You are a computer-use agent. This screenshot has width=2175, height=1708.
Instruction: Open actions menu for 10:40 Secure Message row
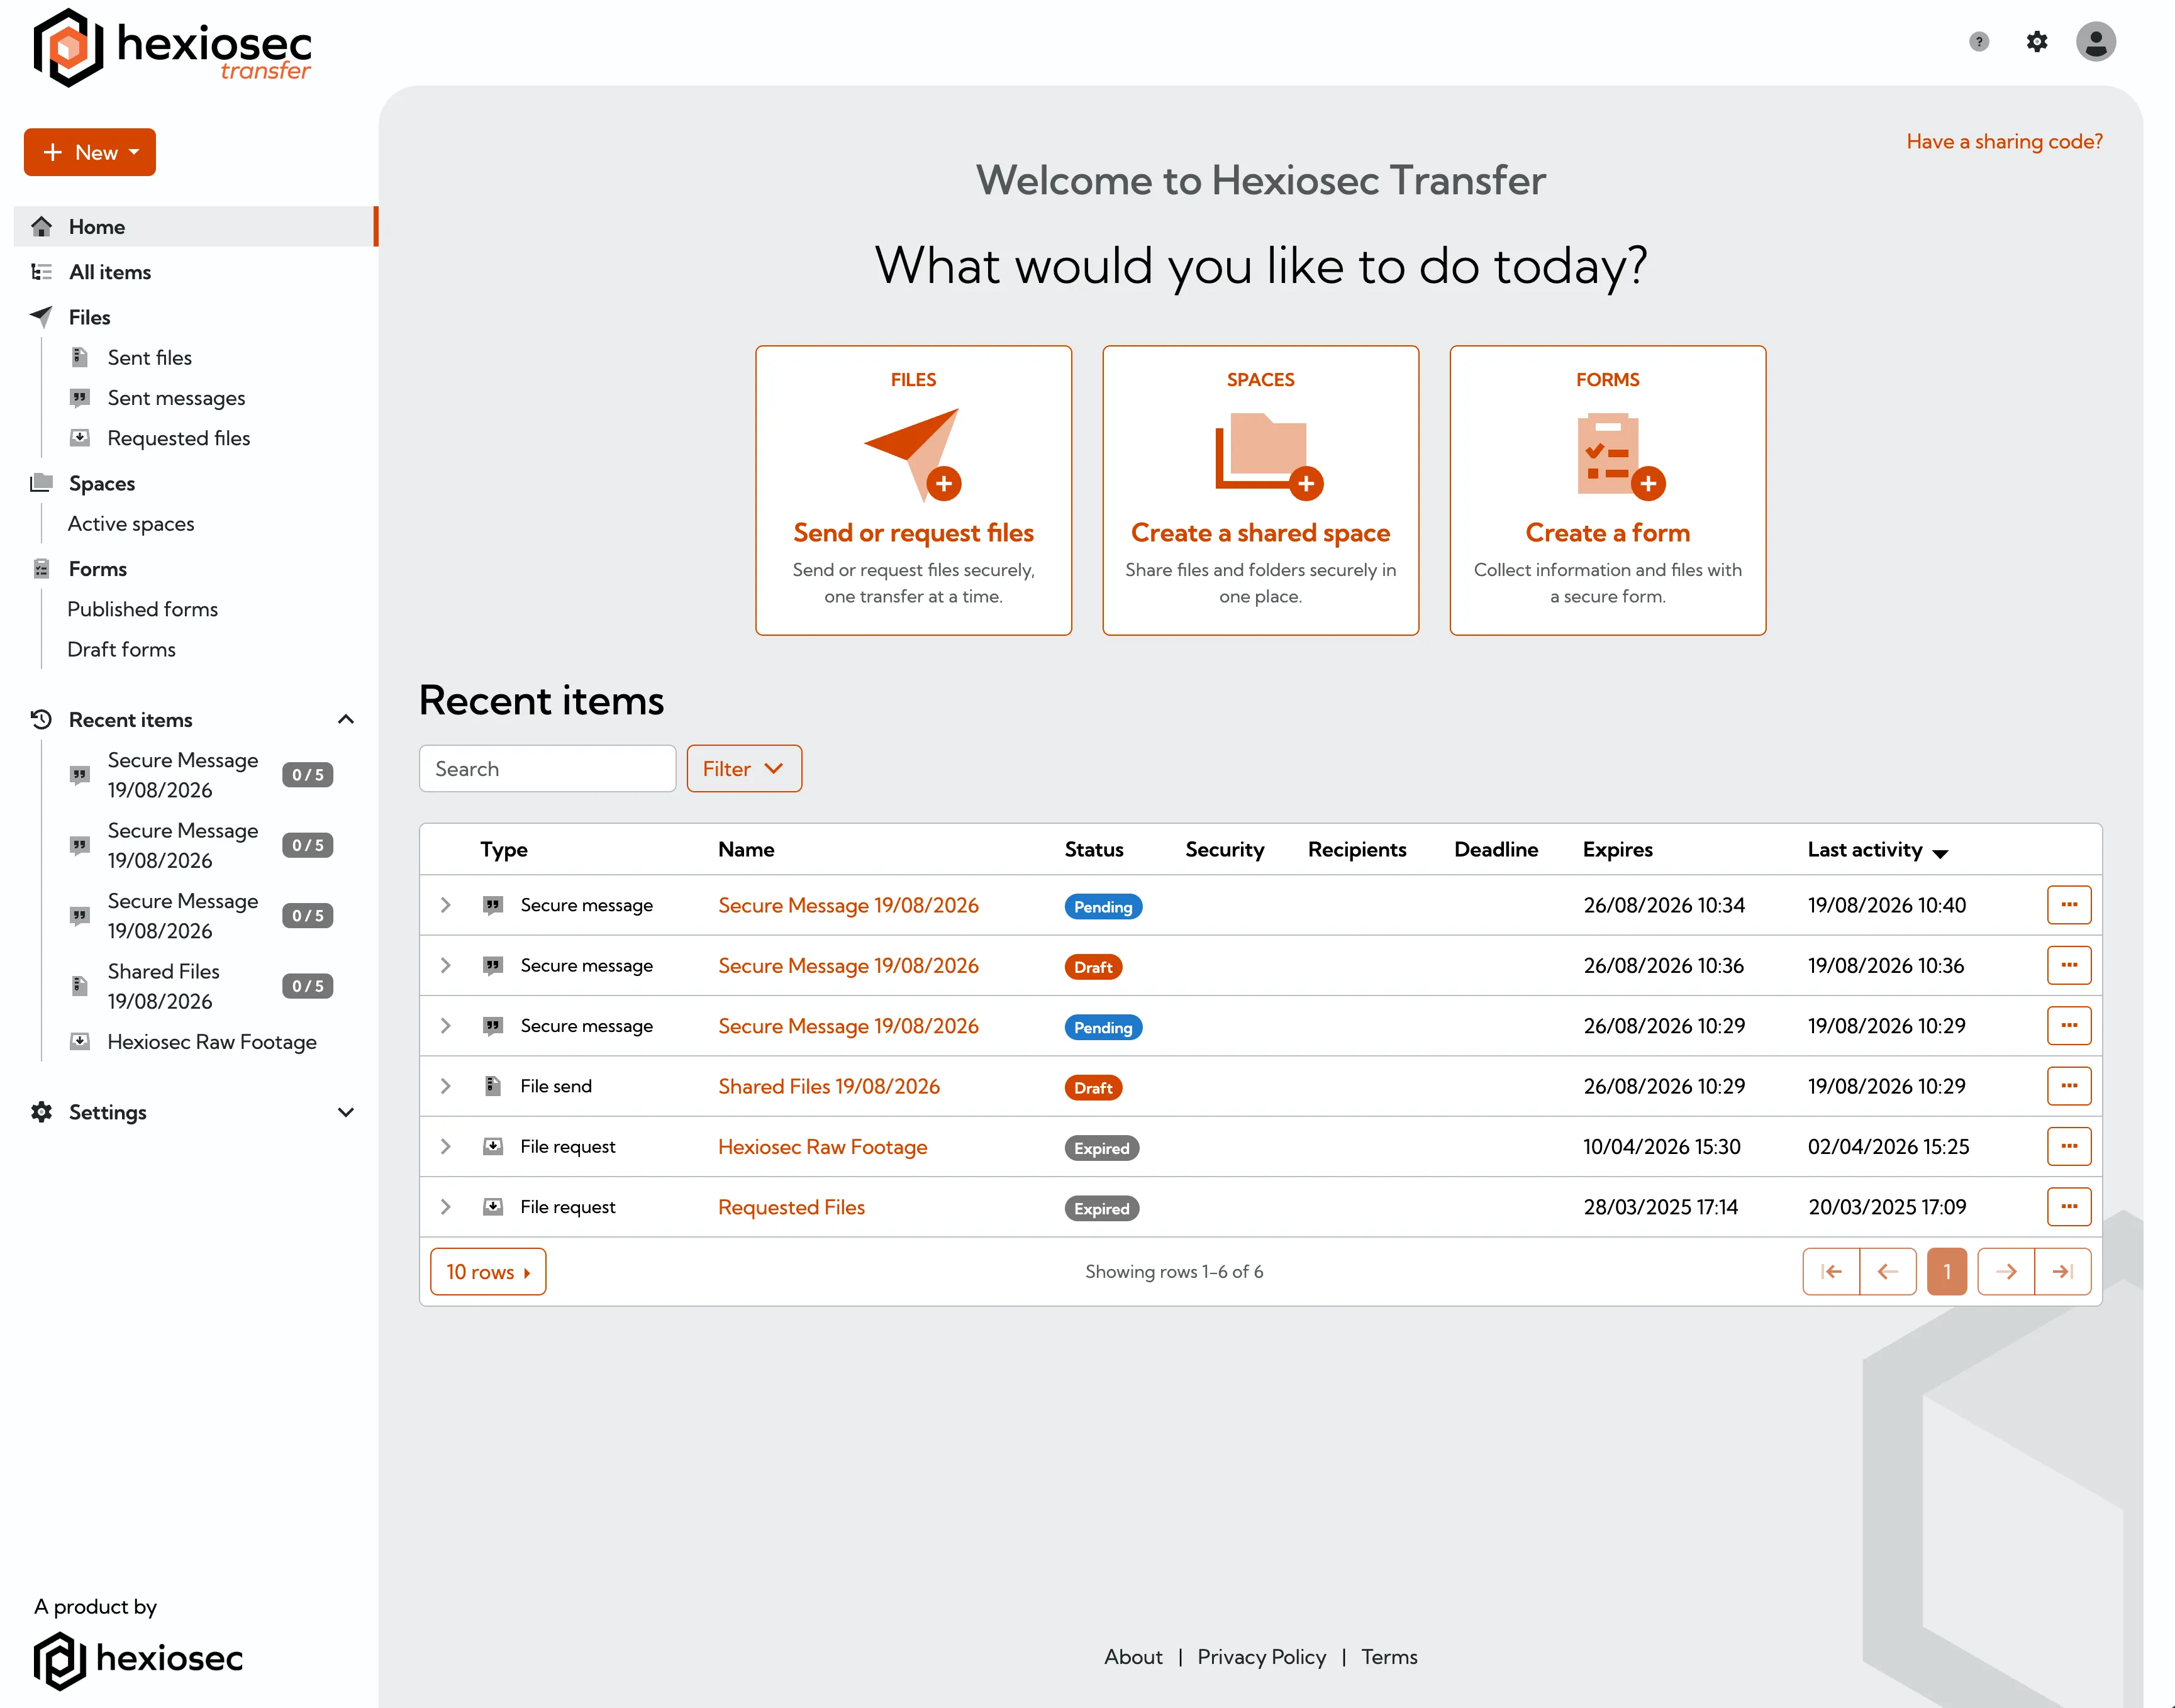coord(2069,905)
